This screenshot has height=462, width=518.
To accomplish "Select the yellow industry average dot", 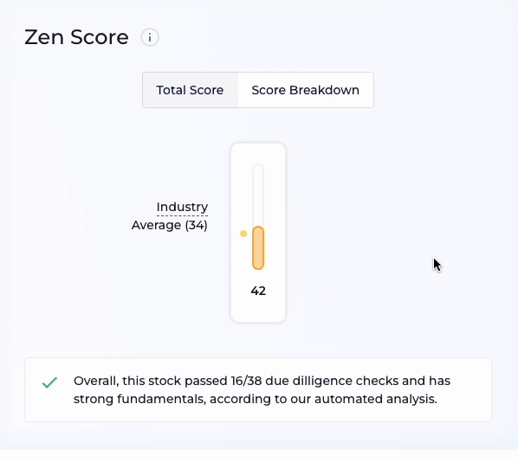I will coord(243,234).
